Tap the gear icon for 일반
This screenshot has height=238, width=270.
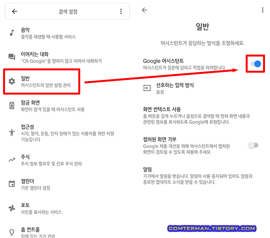point(12,81)
